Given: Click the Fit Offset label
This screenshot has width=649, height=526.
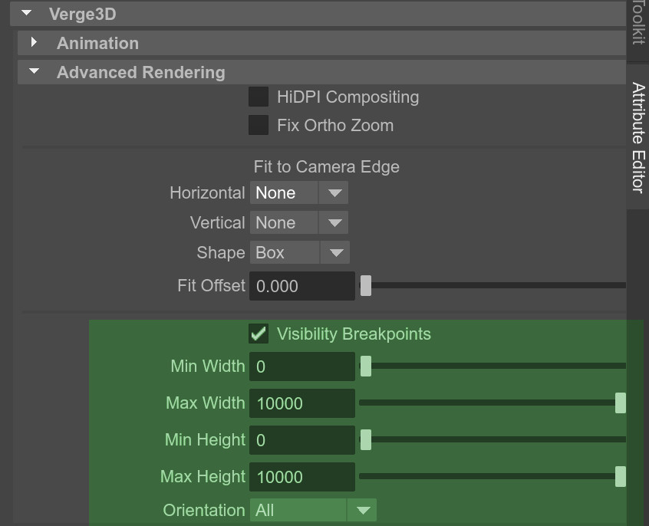Looking at the screenshot, I should [x=212, y=285].
